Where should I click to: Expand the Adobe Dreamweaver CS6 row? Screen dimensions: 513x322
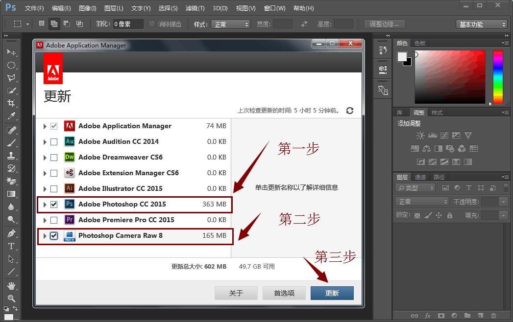pos(45,158)
